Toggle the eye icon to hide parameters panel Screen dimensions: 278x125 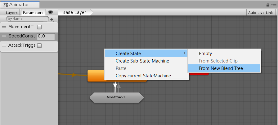pos(51,12)
